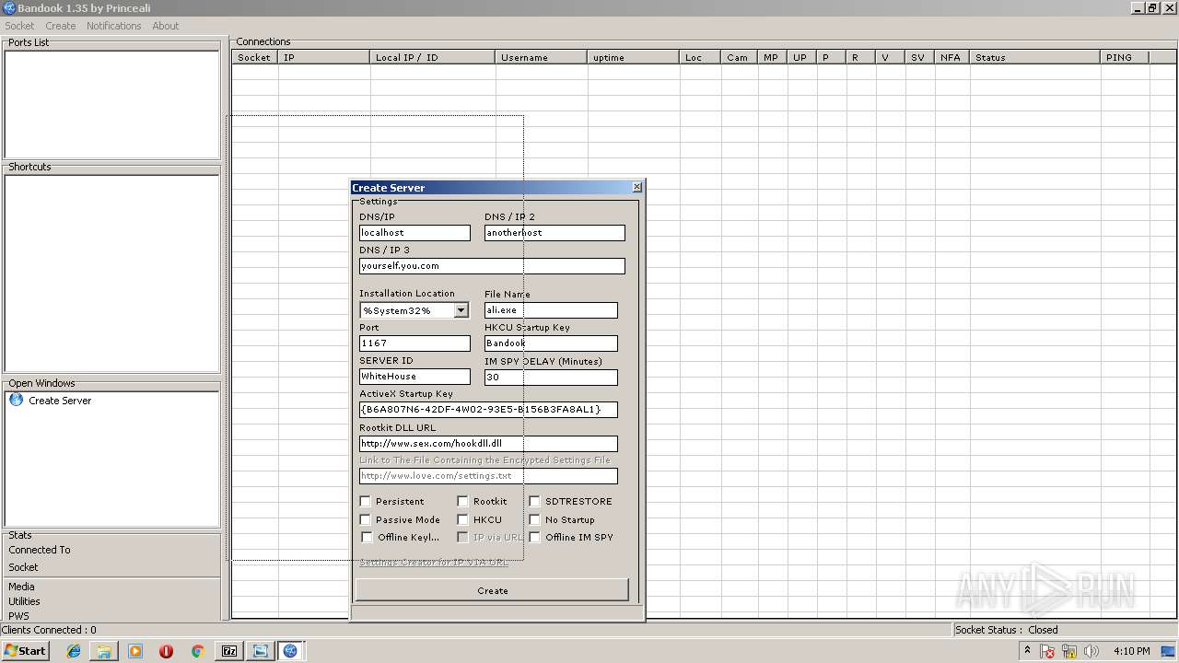Open Windows Explorer folder icon in taskbar
The image size is (1179, 663).
(x=104, y=651)
